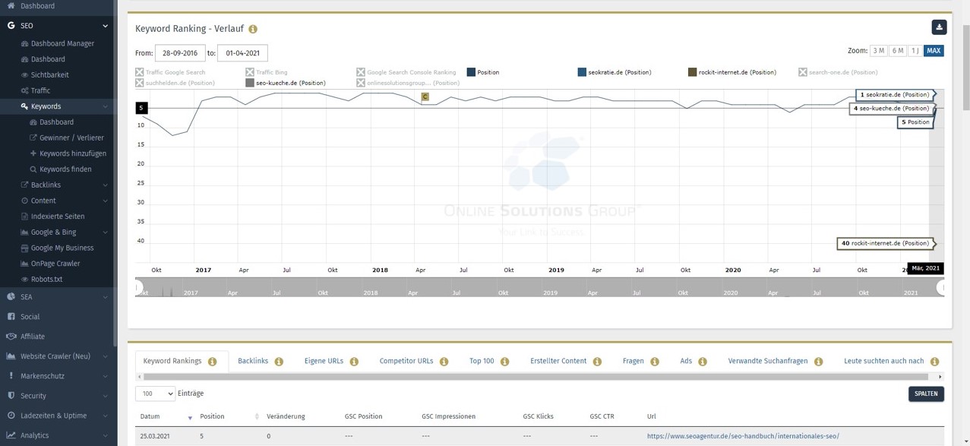Click the info icon beside Competitor URLs
Screen dimensions: 970x446
pos(444,362)
